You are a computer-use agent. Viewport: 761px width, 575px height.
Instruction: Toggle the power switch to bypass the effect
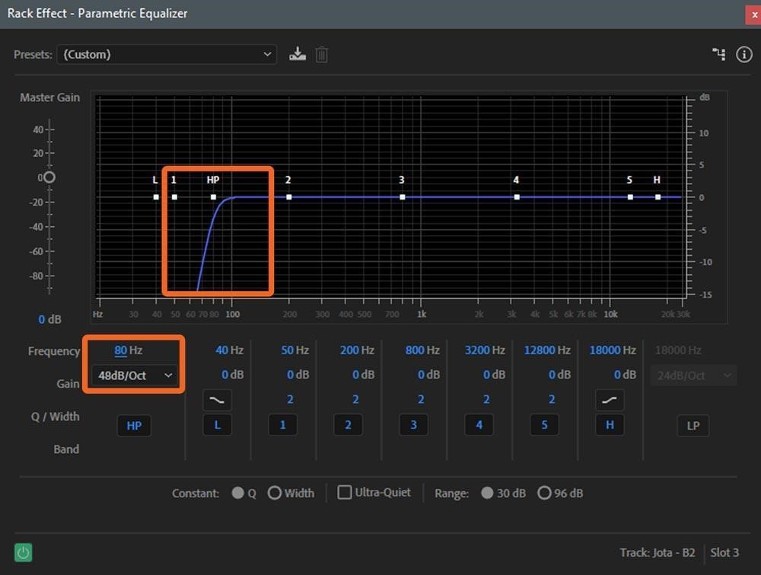tap(22, 552)
